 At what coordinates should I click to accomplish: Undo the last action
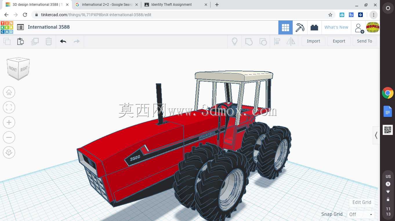[63, 41]
